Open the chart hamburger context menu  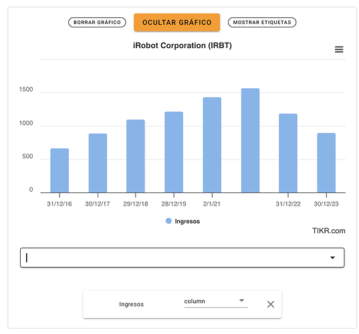coord(339,49)
